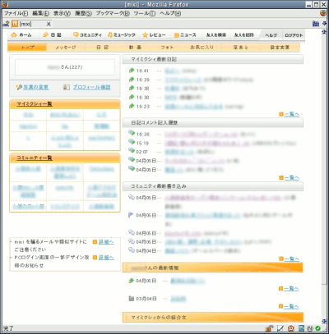The image size is (329, 334).
Task: Open the ツール menu
Action: (x=145, y=13)
